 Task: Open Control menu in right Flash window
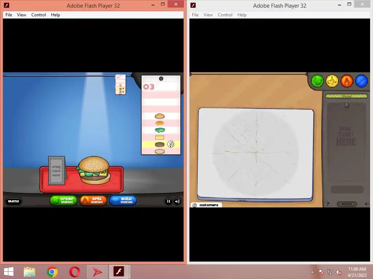coord(225,15)
